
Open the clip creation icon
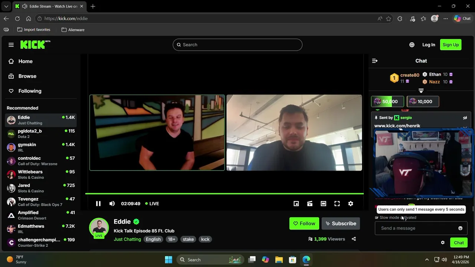click(310, 204)
